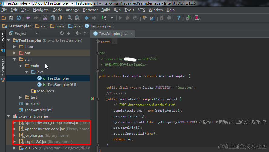The width and height of the screenshot is (269, 152).
Task: Toggle the Structure tool window sidebar tab
Action: point(3,70)
